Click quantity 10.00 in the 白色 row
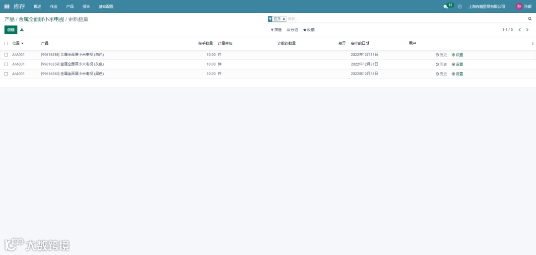The width and height of the screenshot is (536, 255). (211, 55)
